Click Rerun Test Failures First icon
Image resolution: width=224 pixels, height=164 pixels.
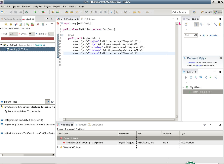click(33, 24)
